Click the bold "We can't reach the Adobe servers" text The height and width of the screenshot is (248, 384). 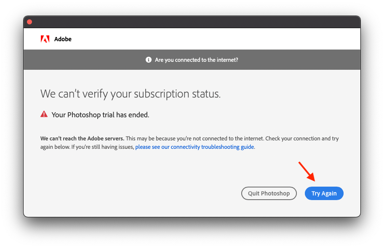tap(82, 138)
